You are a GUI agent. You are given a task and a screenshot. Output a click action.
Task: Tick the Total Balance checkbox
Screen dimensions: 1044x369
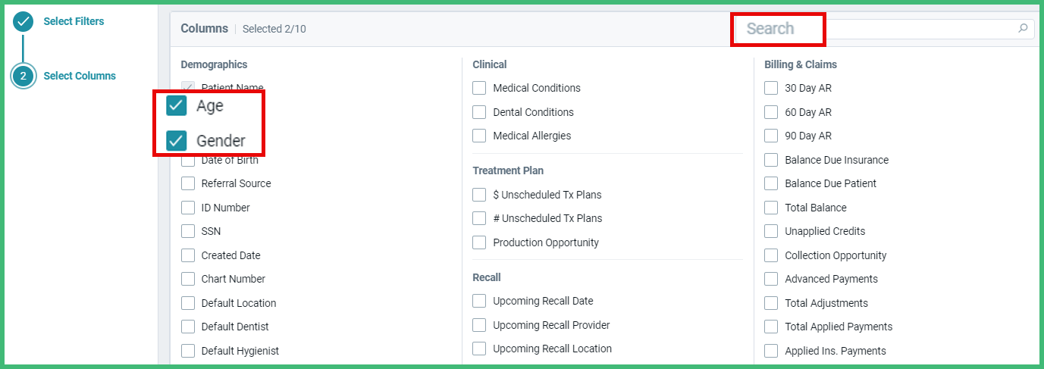(771, 208)
